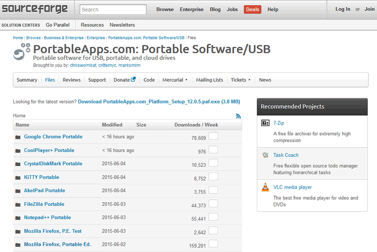Open the Browse menu in header
The image size is (377, 252).
(x=165, y=9)
